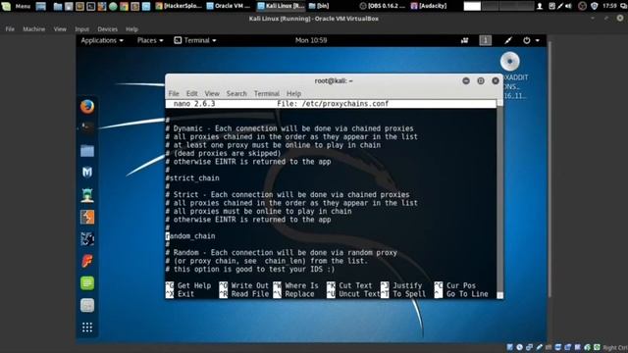Click VirtualBox status bar optical disk icon
The width and height of the screenshot is (628, 353).
pos(519,347)
